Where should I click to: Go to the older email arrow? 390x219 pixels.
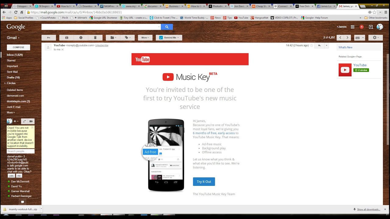tap(348, 37)
